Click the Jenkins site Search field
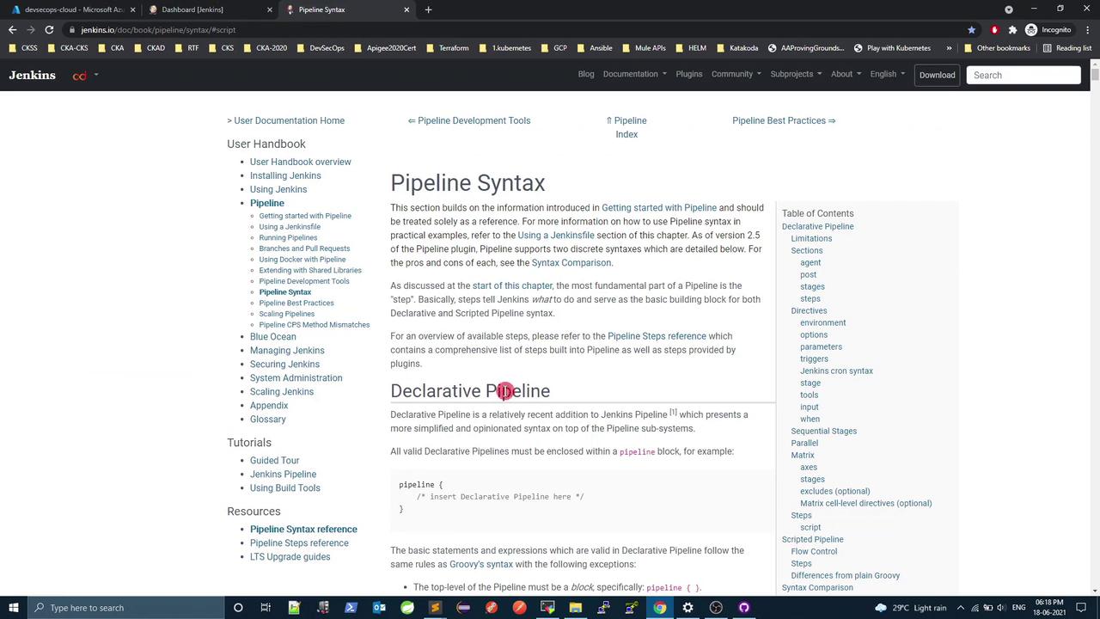Screen dimensions: 1100x619 pos(1024,75)
